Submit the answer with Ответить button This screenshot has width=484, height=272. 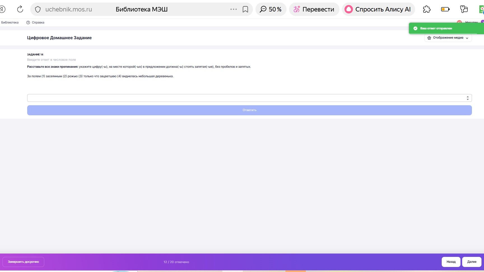(249, 110)
